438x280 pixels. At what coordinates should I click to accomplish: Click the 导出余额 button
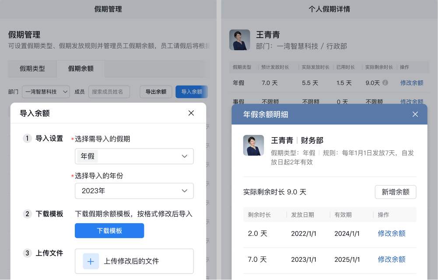click(156, 92)
